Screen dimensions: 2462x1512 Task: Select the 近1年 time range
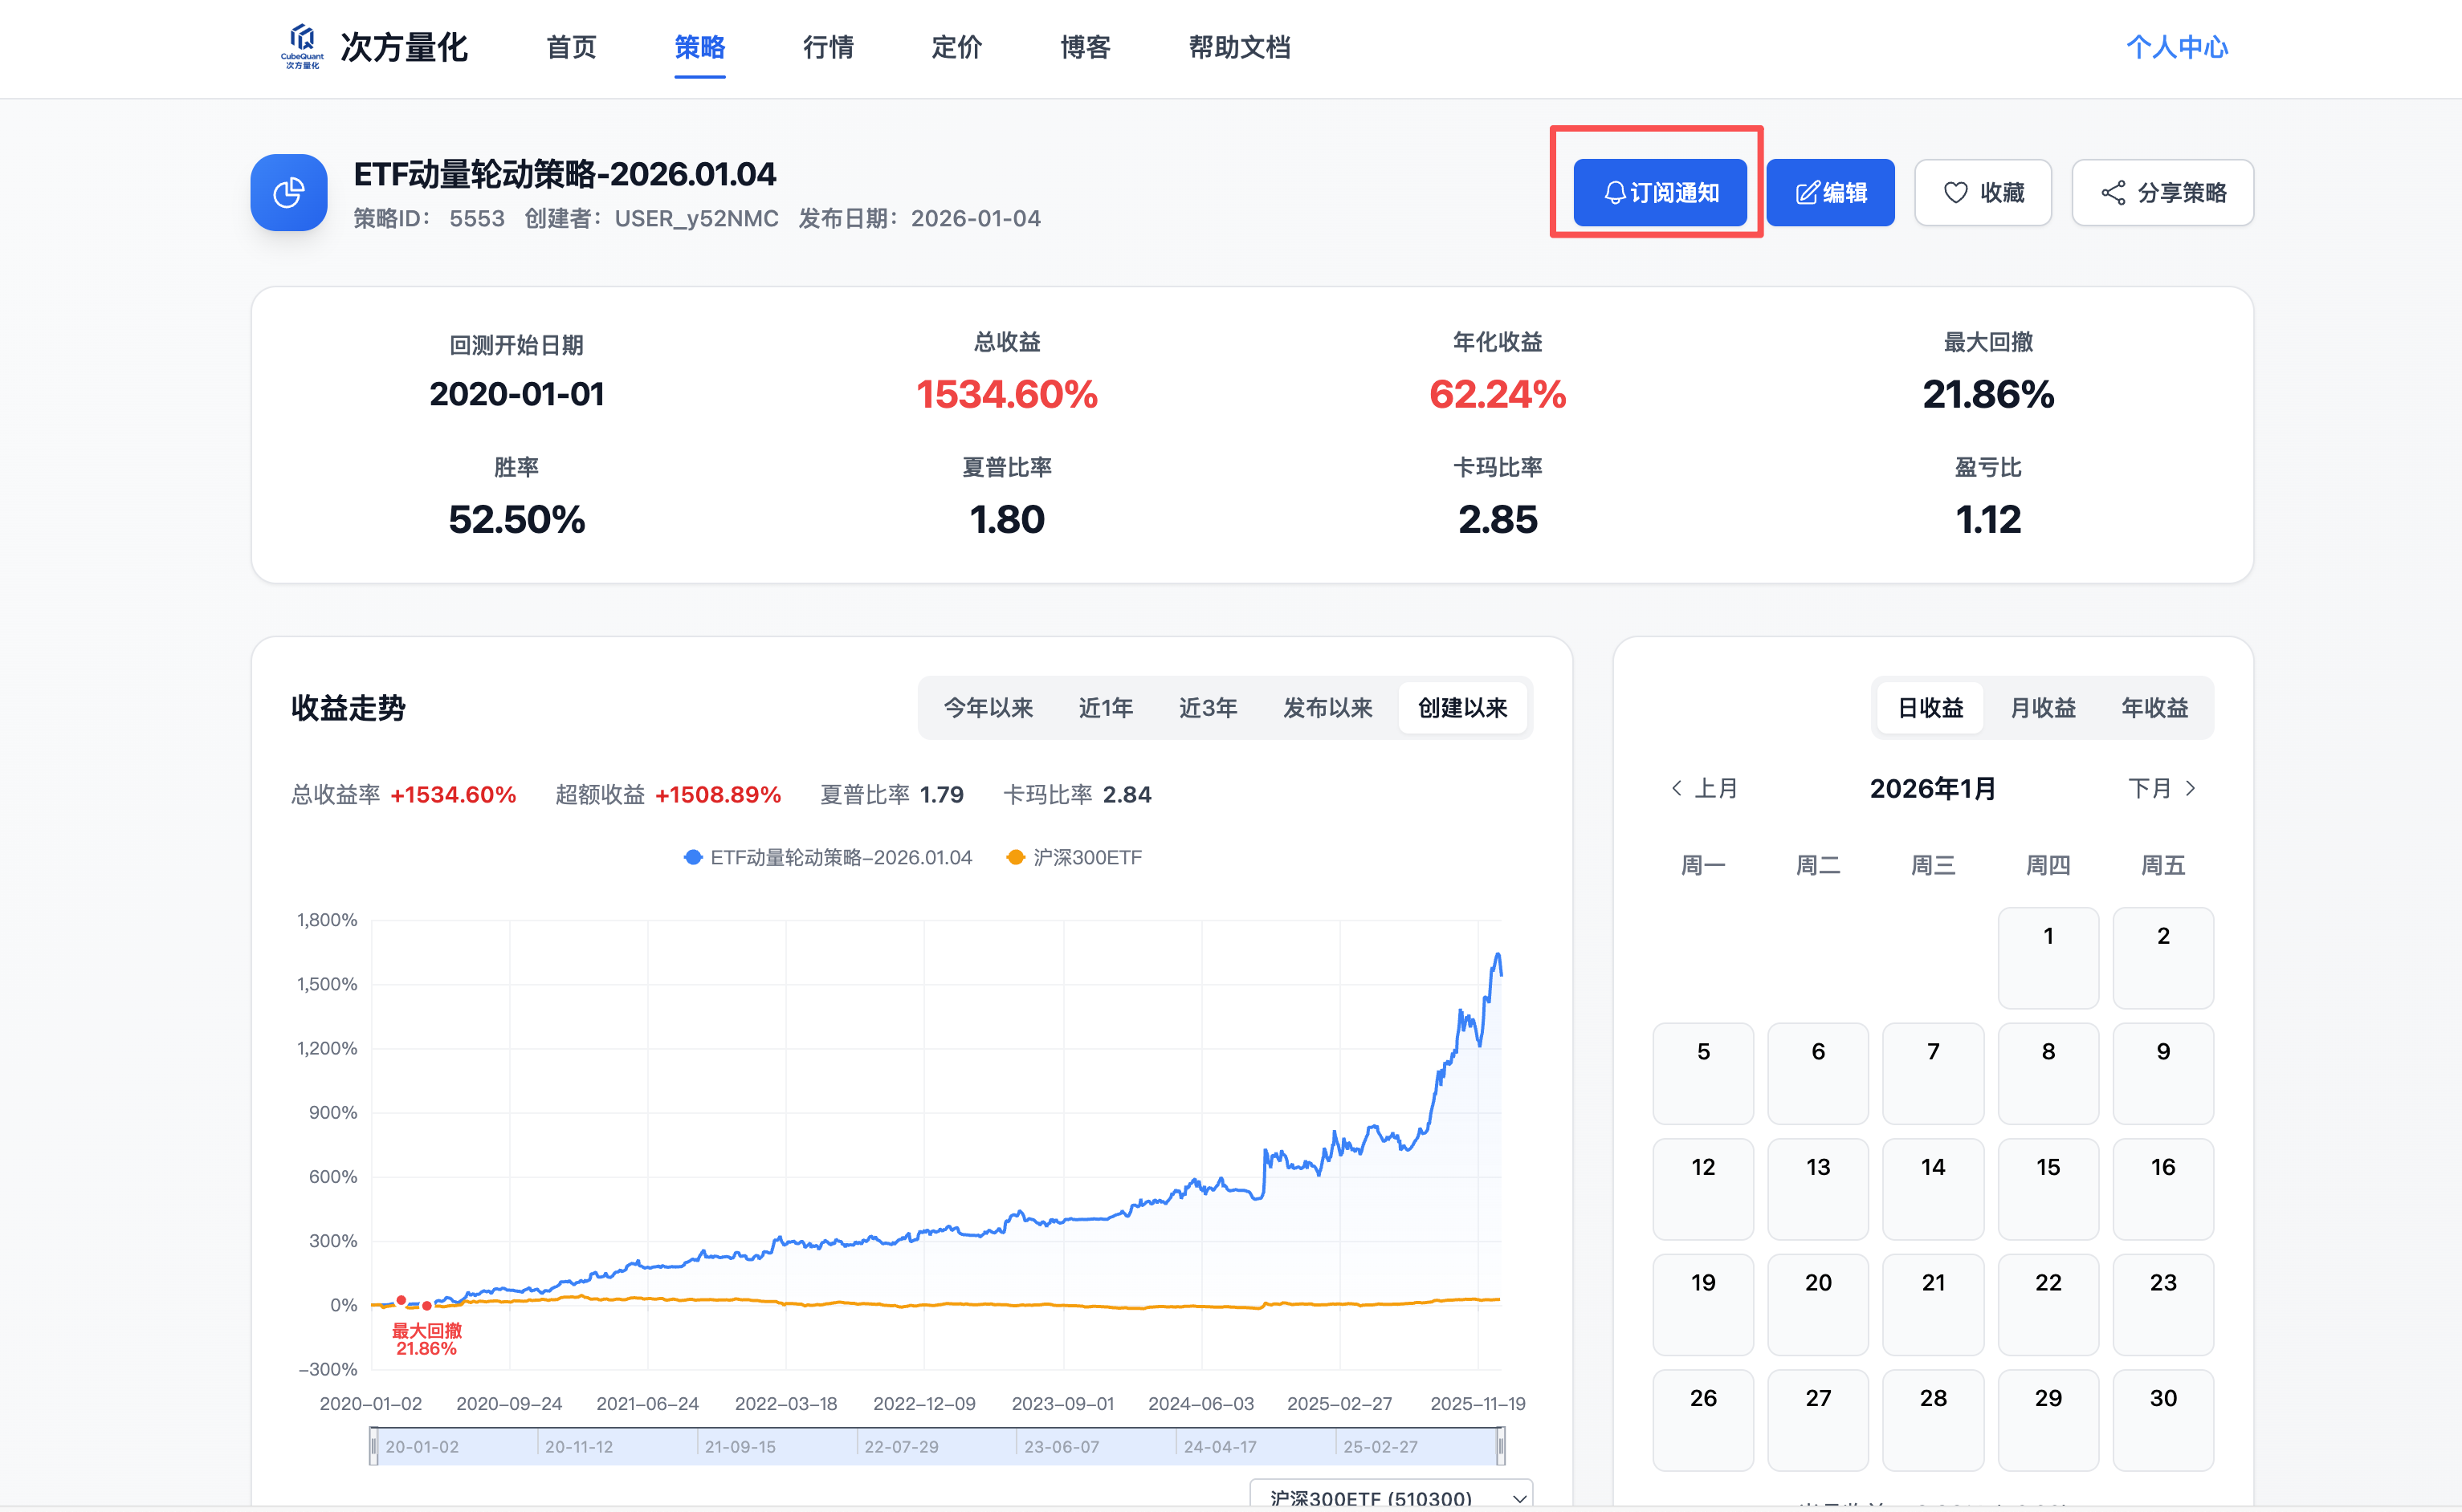(1106, 708)
